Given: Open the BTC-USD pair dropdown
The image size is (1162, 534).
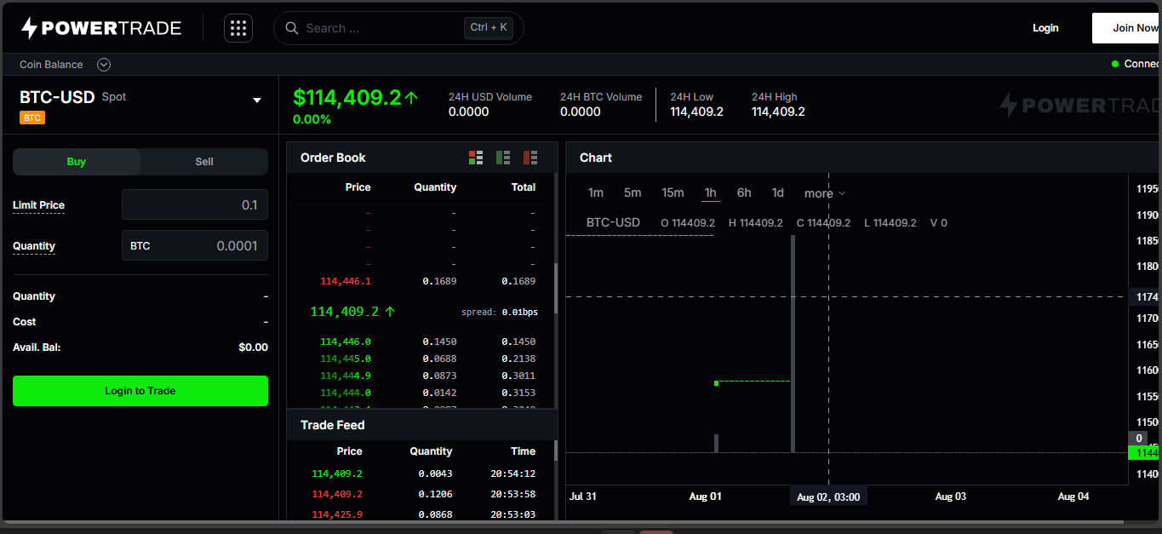Looking at the screenshot, I should [x=257, y=100].
